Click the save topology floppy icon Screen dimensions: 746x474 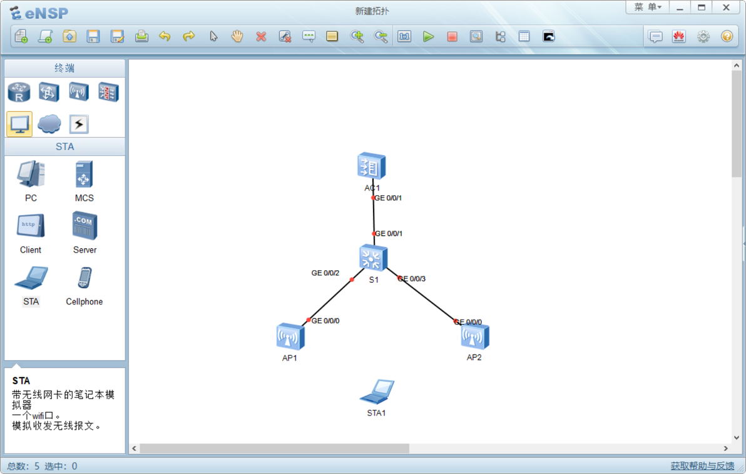(x=93, y=36)
